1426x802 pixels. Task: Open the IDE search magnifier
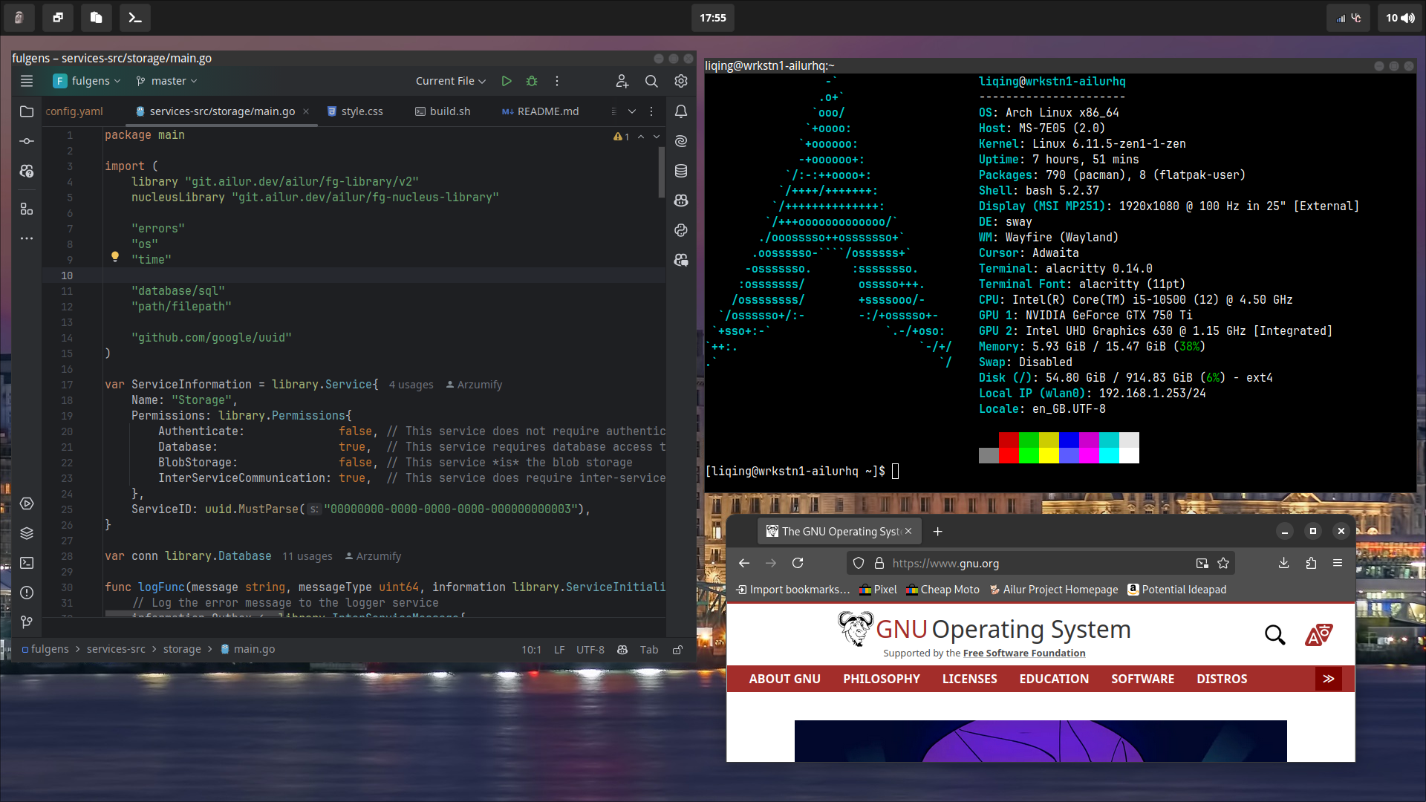pyautogui.click(x=651, y=81)
